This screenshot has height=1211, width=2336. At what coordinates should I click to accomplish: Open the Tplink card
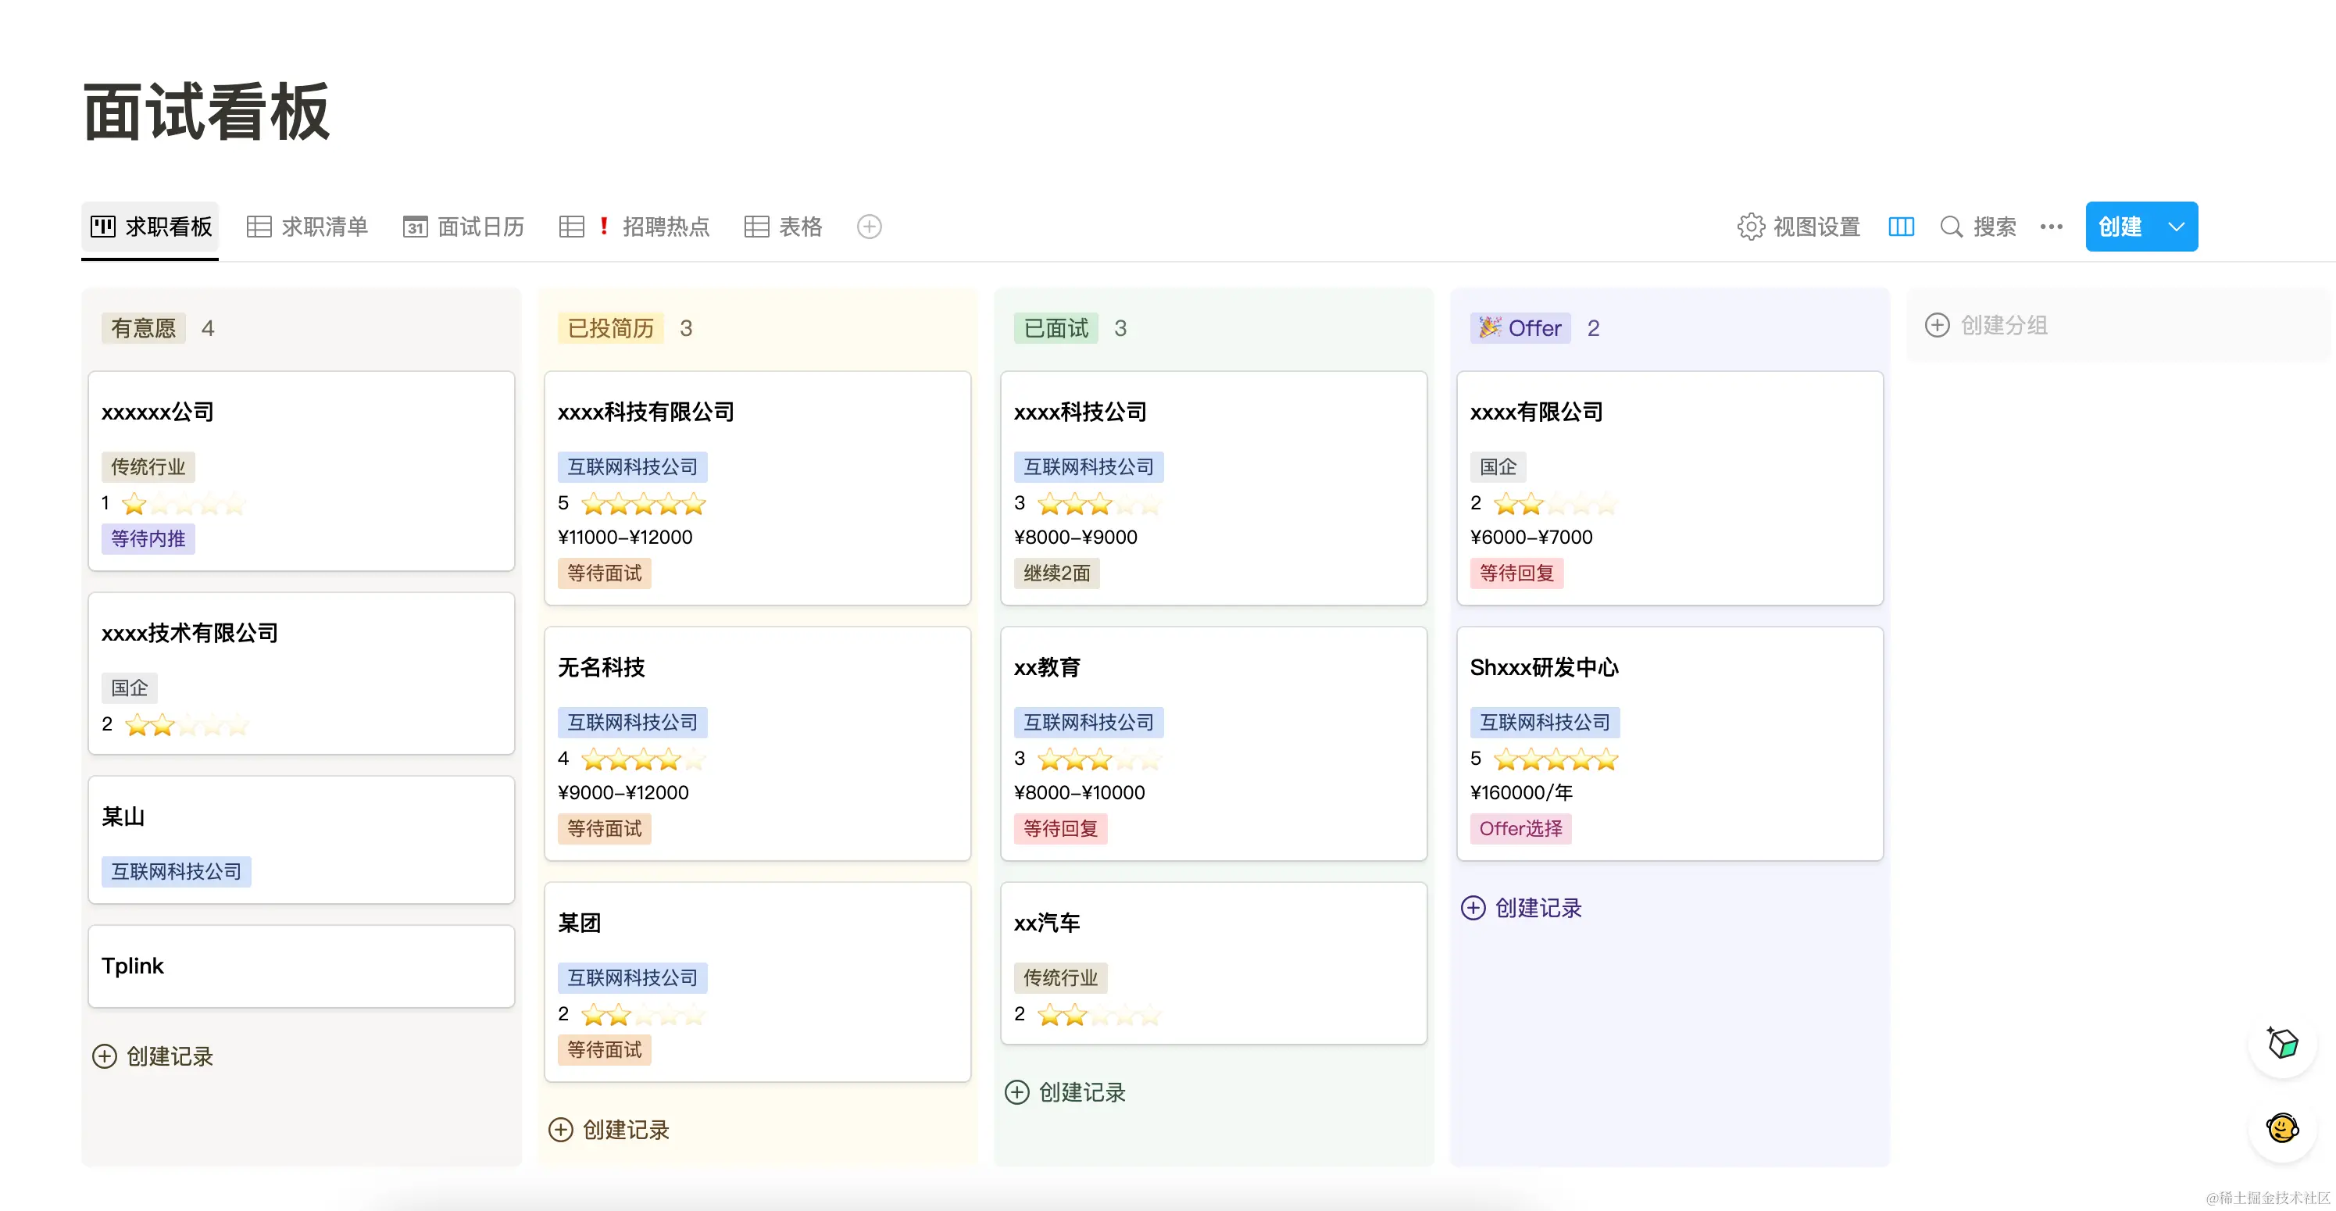point(301,966)
